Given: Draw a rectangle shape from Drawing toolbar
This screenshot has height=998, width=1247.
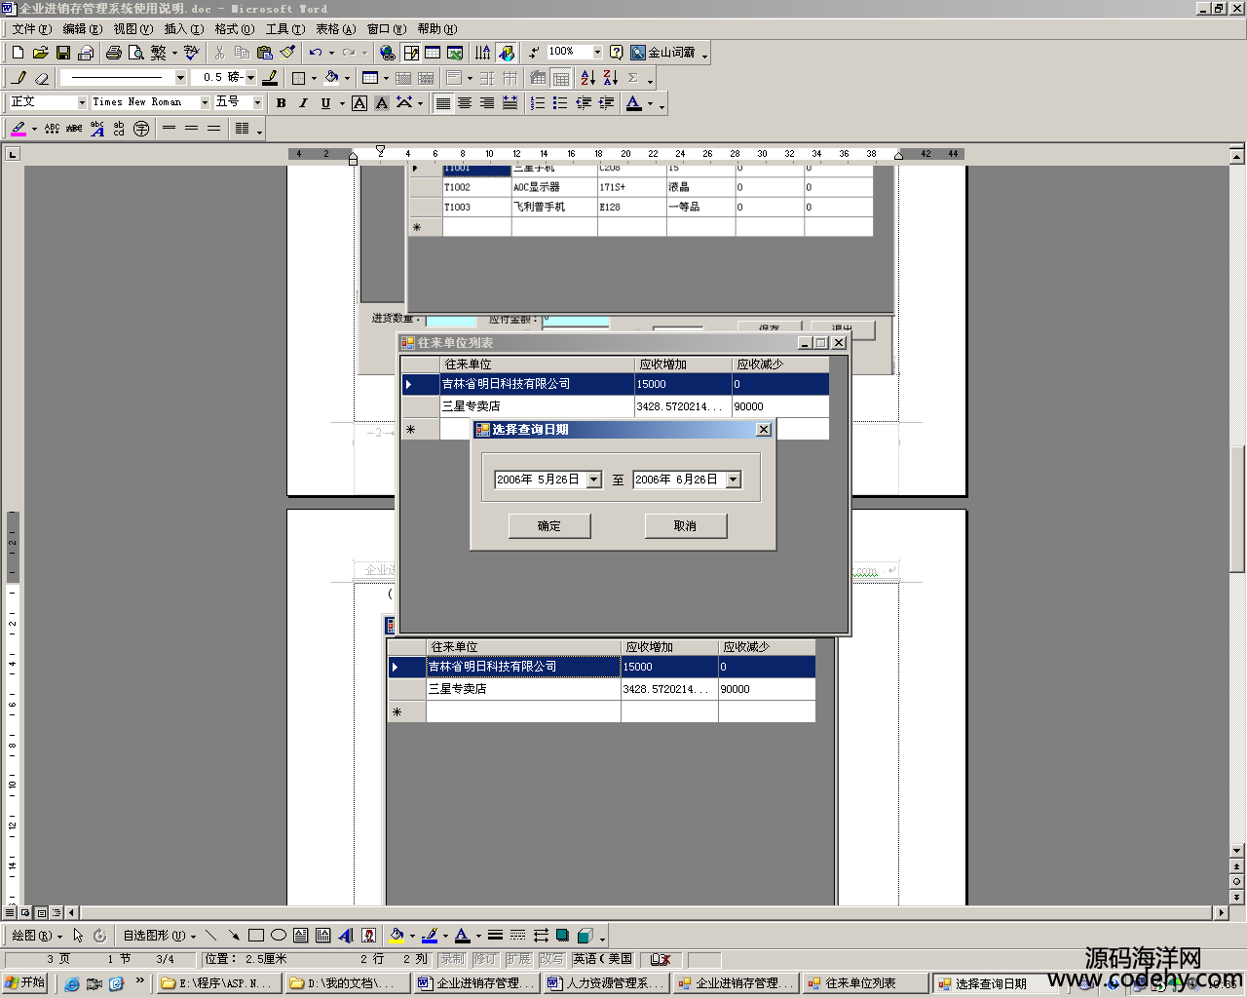Looking at the screenshot, I should 256,936.
